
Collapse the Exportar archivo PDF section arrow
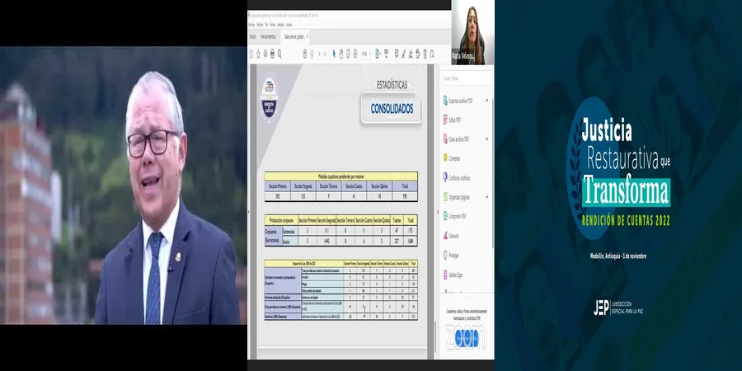coord(487,101)
